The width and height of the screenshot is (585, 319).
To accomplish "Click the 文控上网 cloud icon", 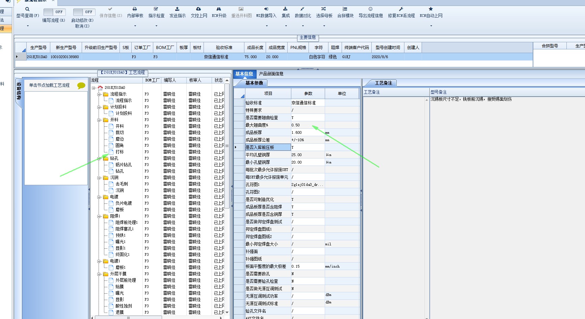I will (x=198, y=9).
